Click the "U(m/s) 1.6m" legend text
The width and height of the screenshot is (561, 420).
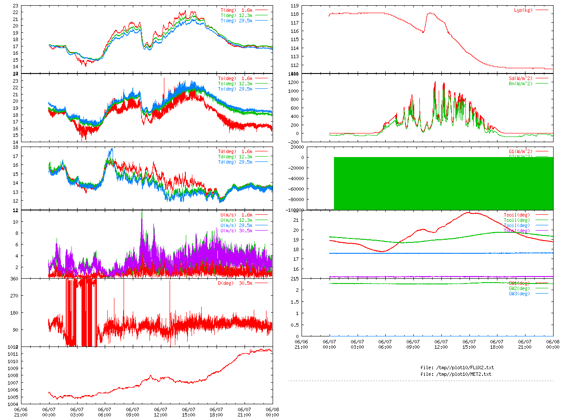pos(237,215)
